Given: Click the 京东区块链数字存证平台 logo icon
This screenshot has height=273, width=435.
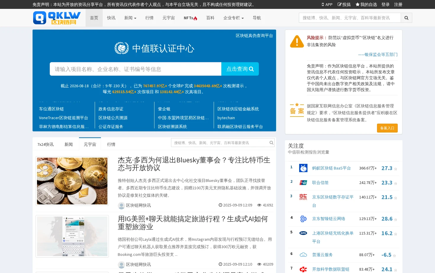Looking at the screenshot, I should [303, 197].
